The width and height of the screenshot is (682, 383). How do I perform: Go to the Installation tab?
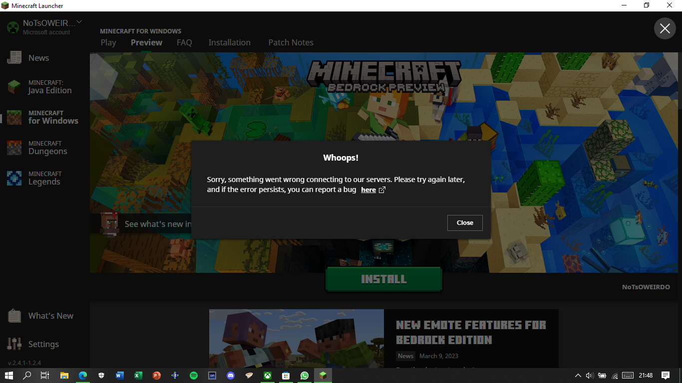(230, 42)
